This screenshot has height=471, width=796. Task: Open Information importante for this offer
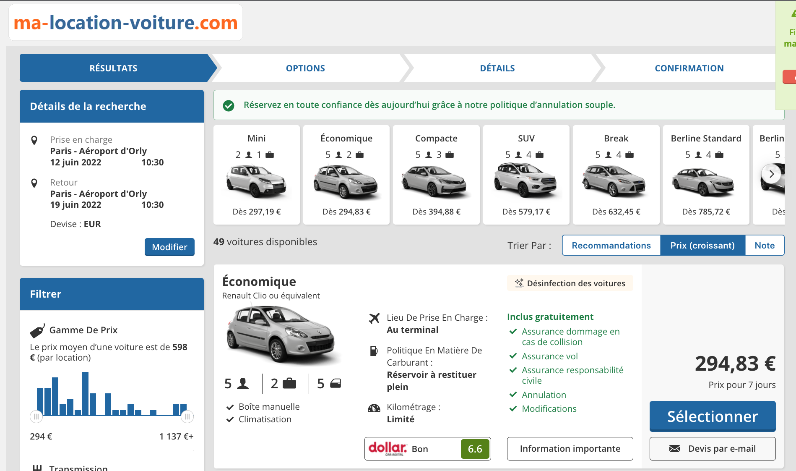(x=570, y=449)
